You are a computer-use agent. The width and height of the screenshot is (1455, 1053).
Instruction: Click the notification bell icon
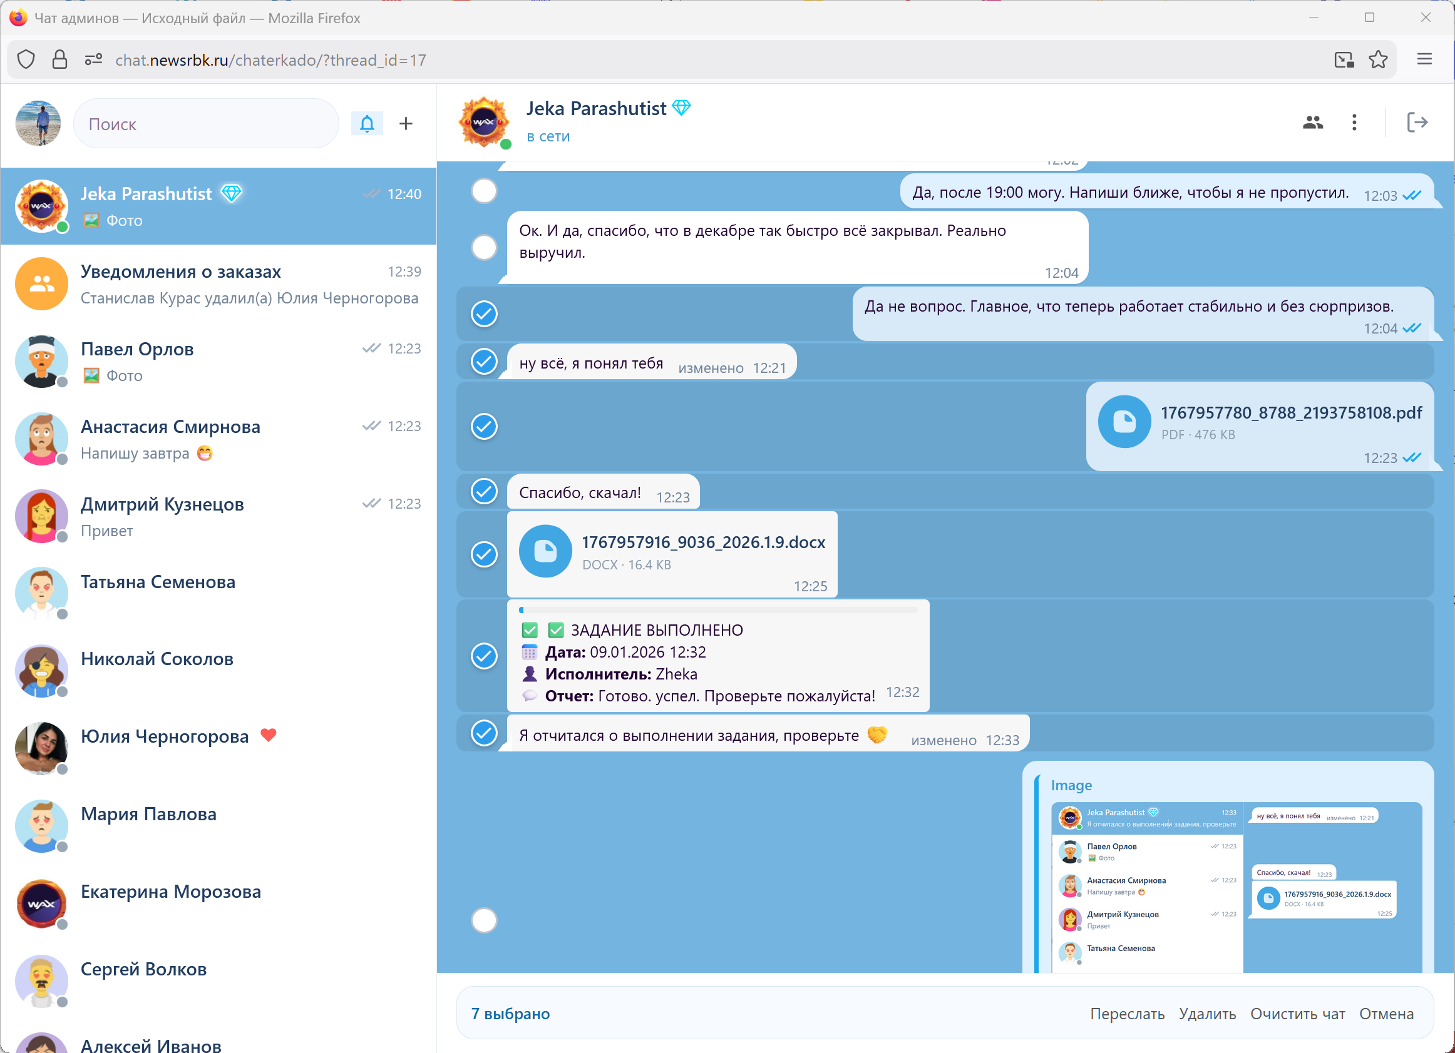point(367,124)
